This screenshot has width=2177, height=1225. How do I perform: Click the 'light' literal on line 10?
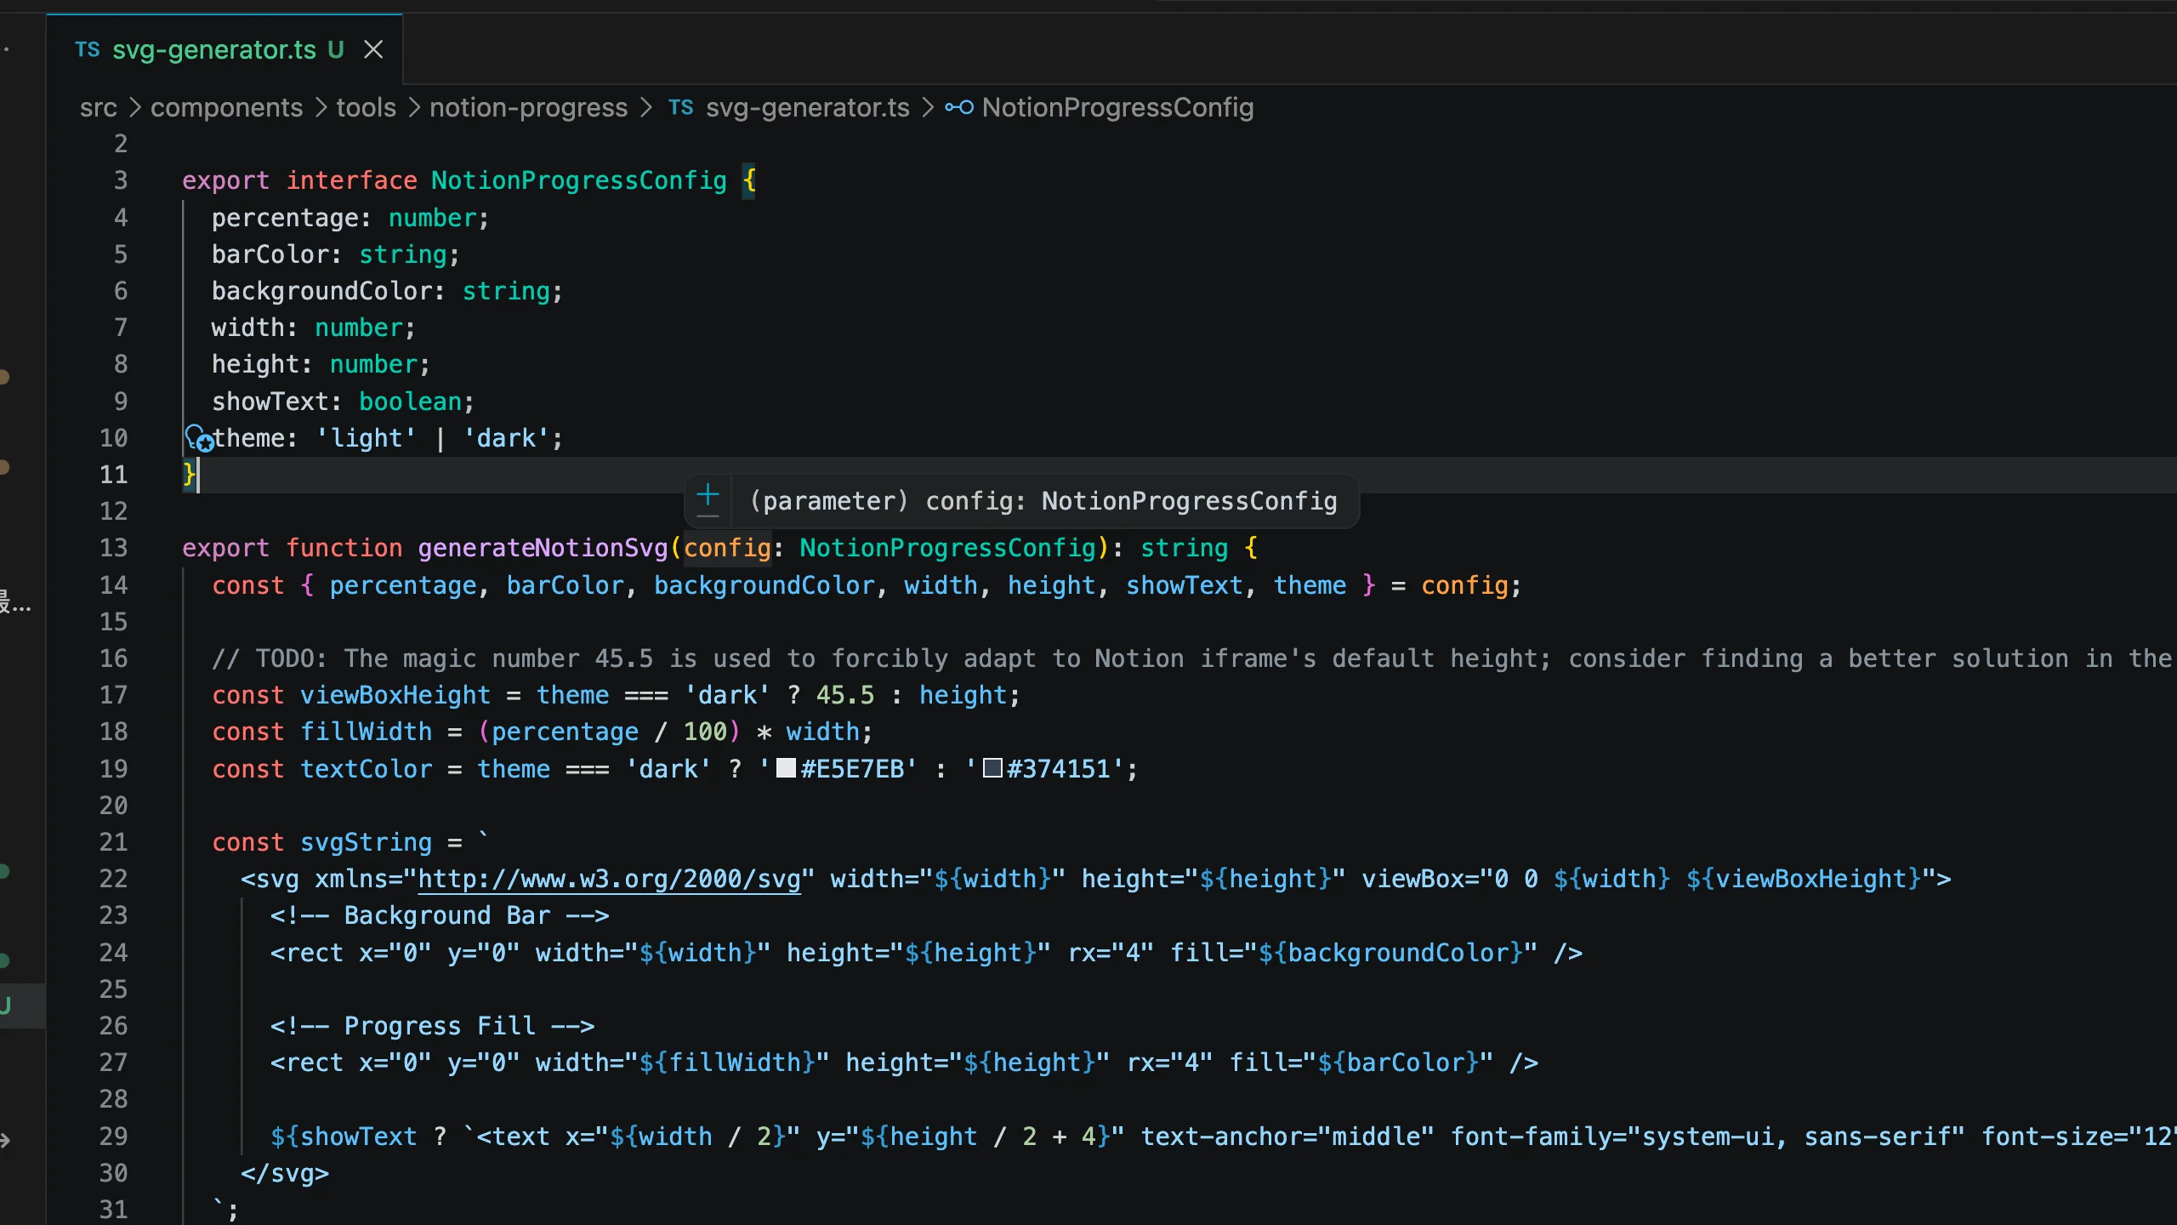coord(366,438)
